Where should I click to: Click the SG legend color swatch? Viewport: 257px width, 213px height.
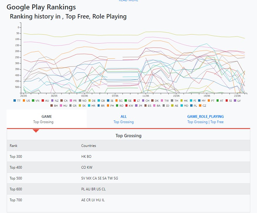click(x=116, y=100)
